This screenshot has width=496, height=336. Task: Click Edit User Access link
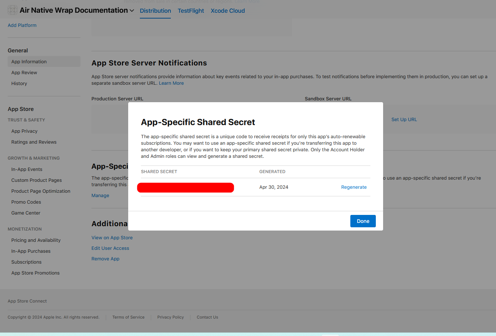[x=110, y=248]
